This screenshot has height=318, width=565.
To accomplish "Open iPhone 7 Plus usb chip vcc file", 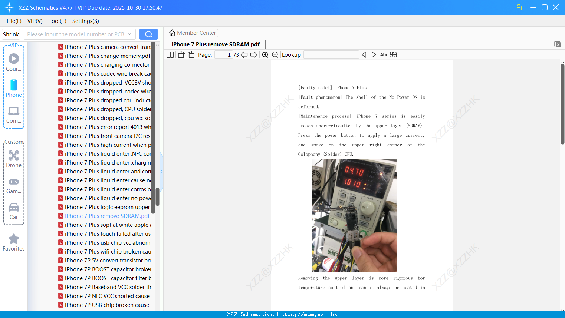I will [x=104, y=243].
